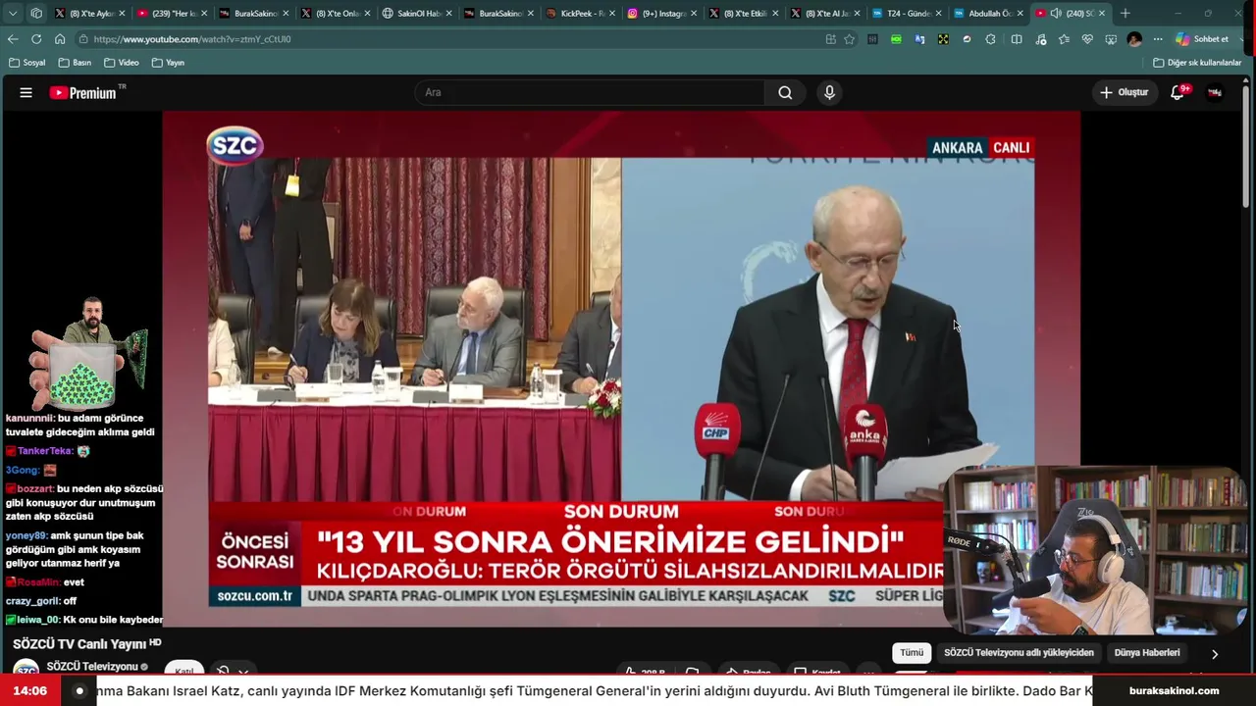
Task: Click the Oluştur create button
Action: (1124, 92)
